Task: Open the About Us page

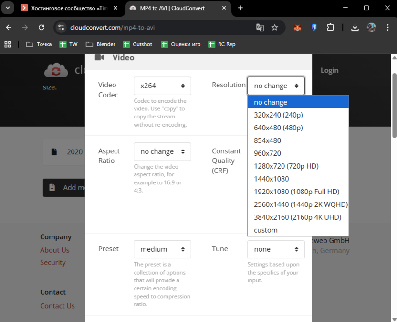Action: coord(54,250)
